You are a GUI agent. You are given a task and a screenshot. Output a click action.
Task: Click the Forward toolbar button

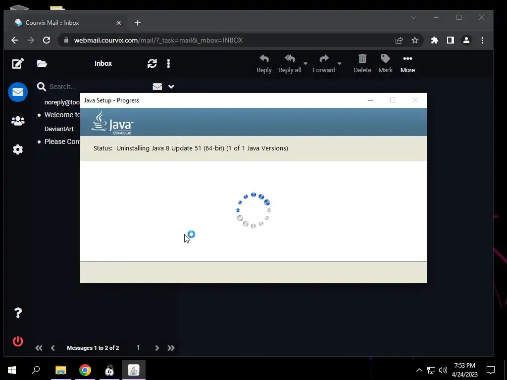(324, 64)
